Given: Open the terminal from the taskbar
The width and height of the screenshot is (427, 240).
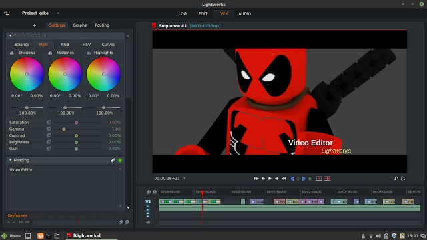Looking at the screenshot, I should click(x=49, y=235).
